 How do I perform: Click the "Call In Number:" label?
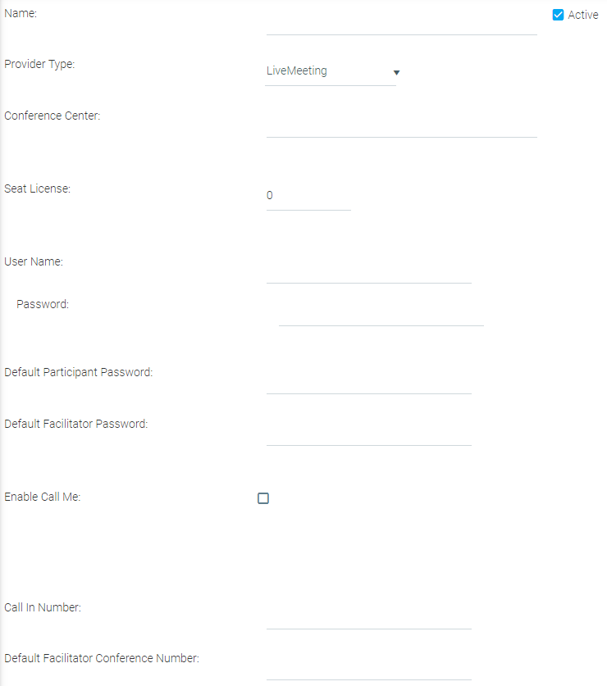tap(43, 607)
